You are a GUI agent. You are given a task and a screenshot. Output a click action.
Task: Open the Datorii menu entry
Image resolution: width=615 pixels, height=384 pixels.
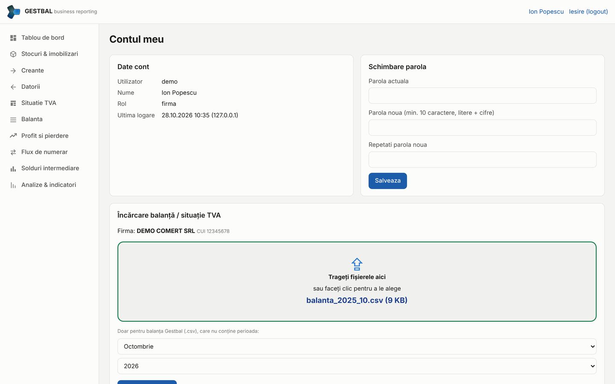click(x=50, y=87)
